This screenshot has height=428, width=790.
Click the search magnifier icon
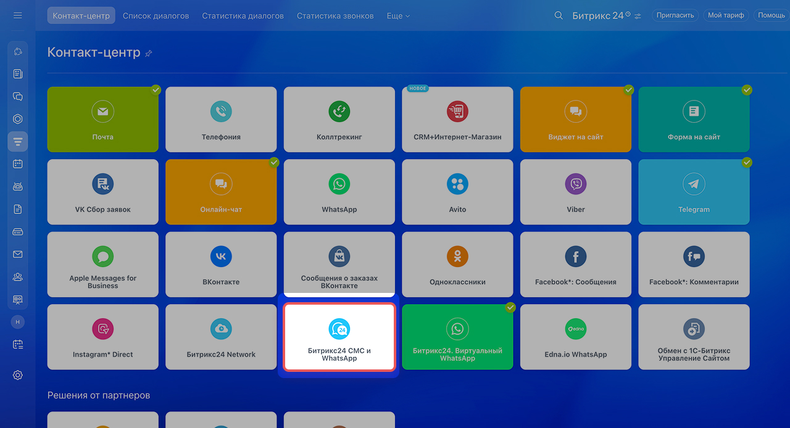[559, 15]
